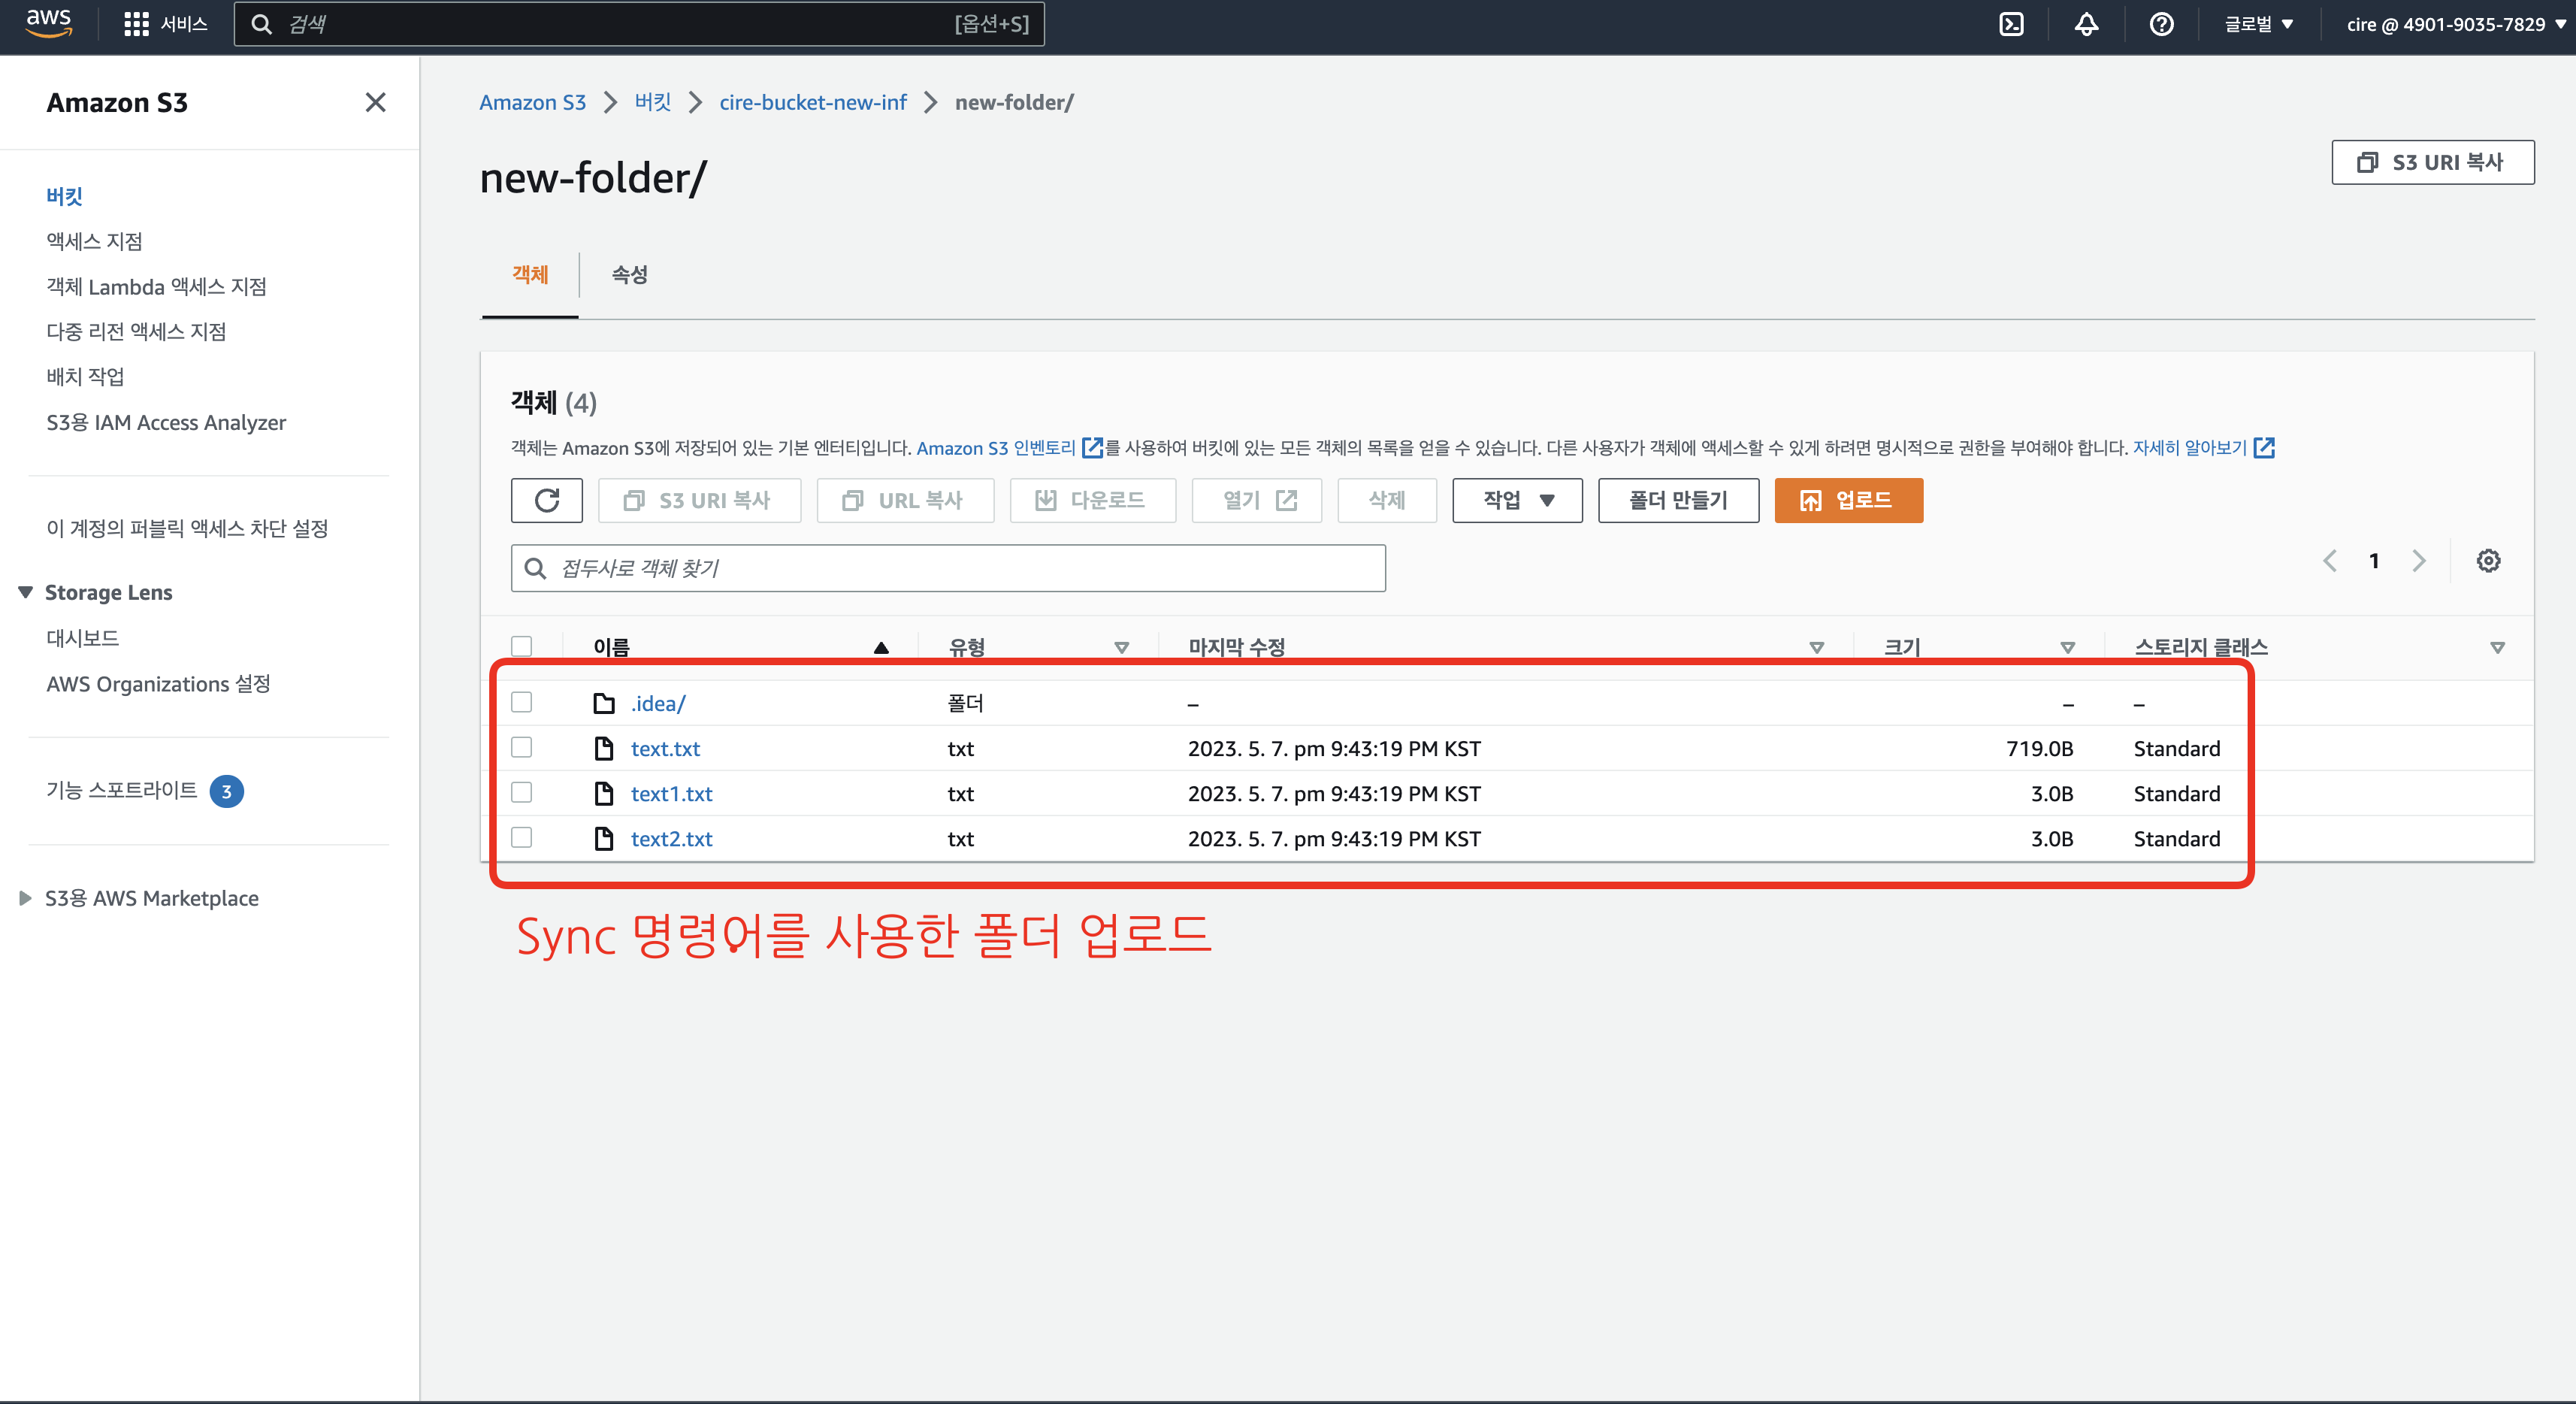
Task: Close the Amazon S3 sidebar panel
Action: [x=375, y=102]
